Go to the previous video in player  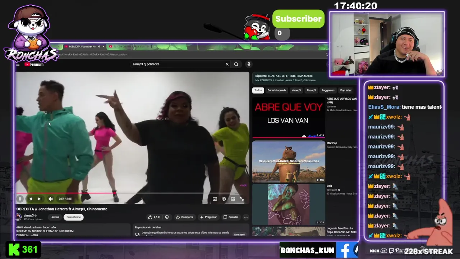tap(30, 199)
